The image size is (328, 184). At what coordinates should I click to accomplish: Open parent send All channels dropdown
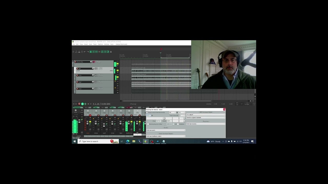click(x=172, y=112)
